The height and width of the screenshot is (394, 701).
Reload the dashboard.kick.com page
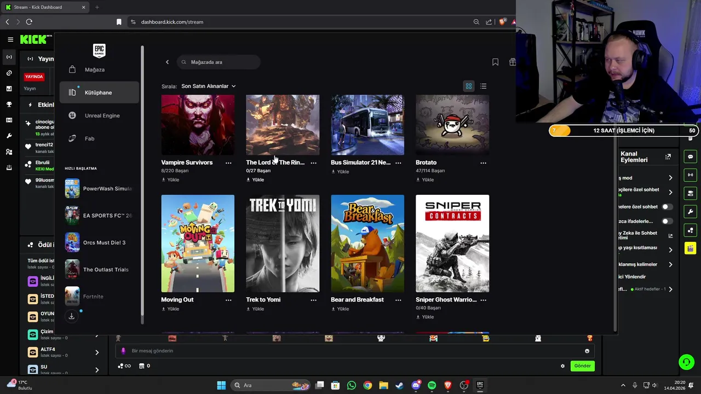click(x=29, y=22)
